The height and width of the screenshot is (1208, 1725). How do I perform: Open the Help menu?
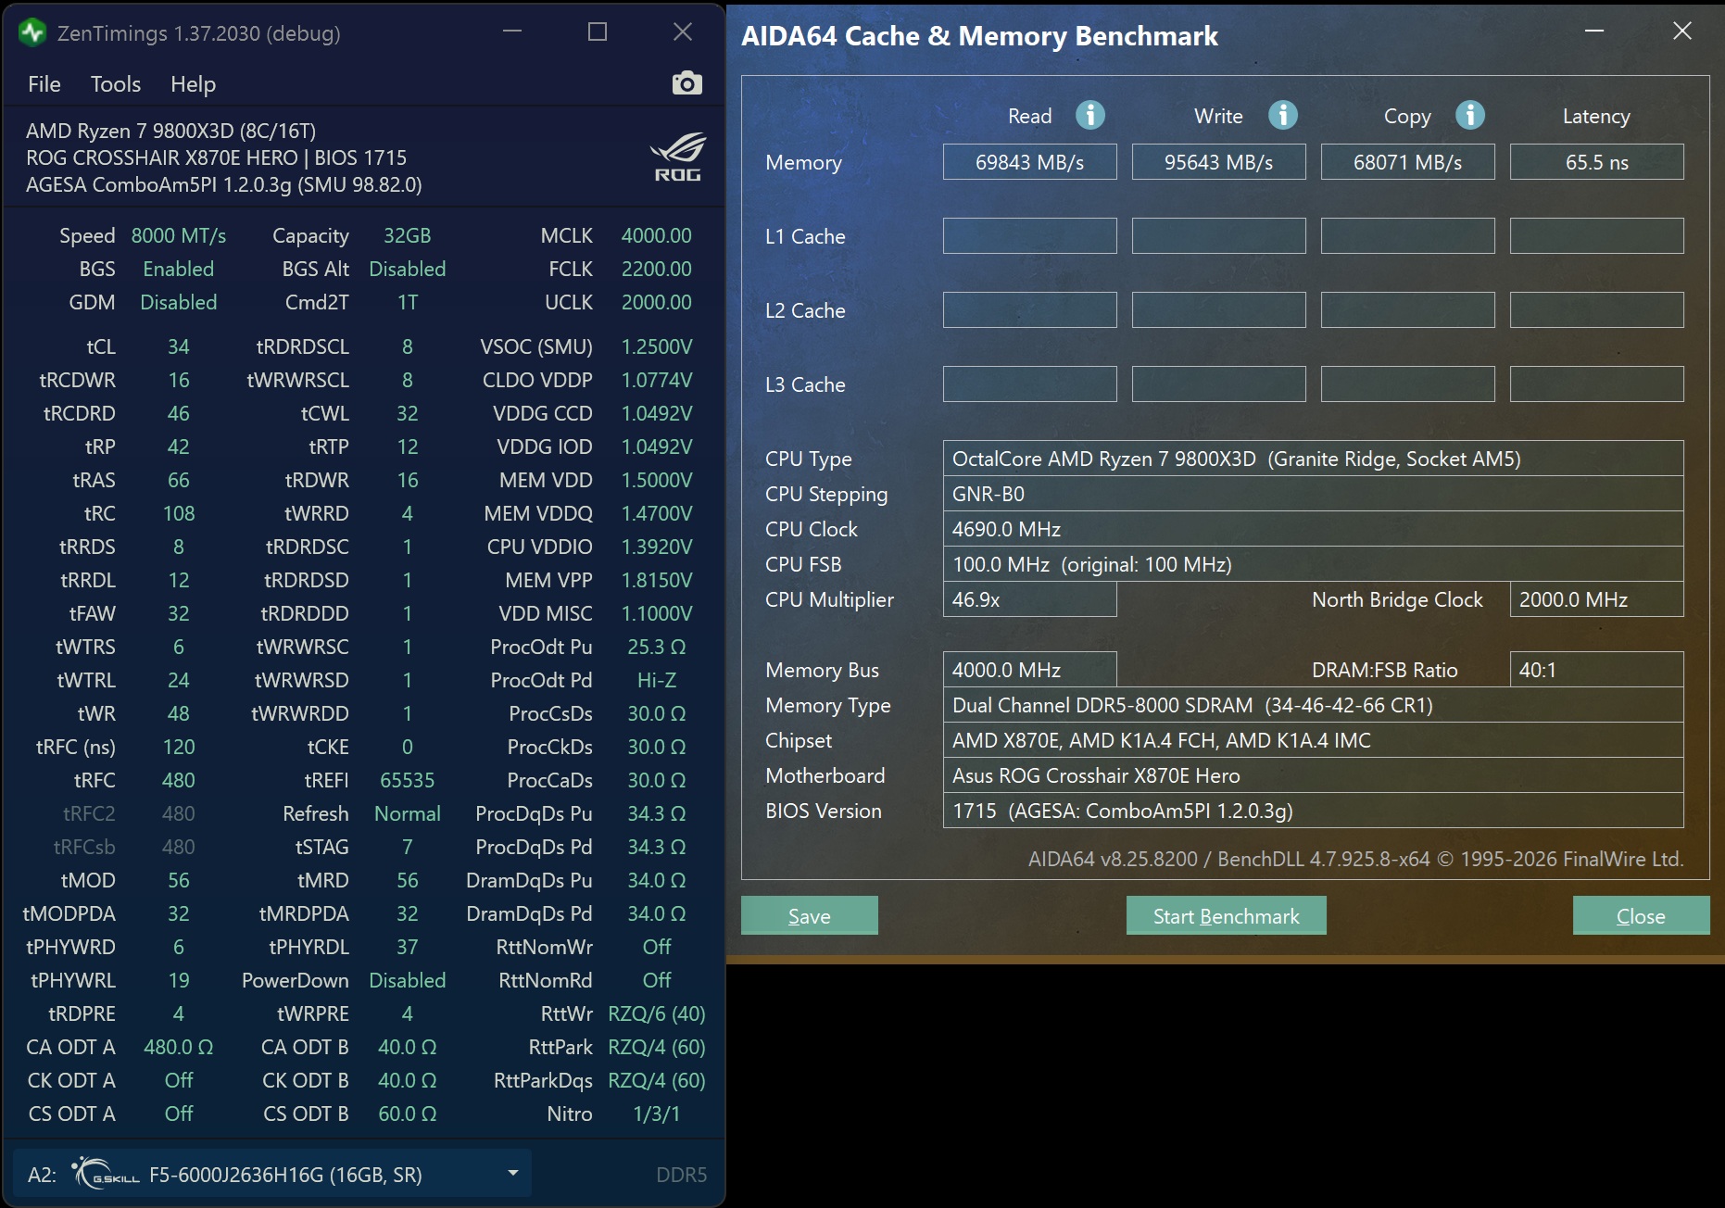[x=193, y=84]
